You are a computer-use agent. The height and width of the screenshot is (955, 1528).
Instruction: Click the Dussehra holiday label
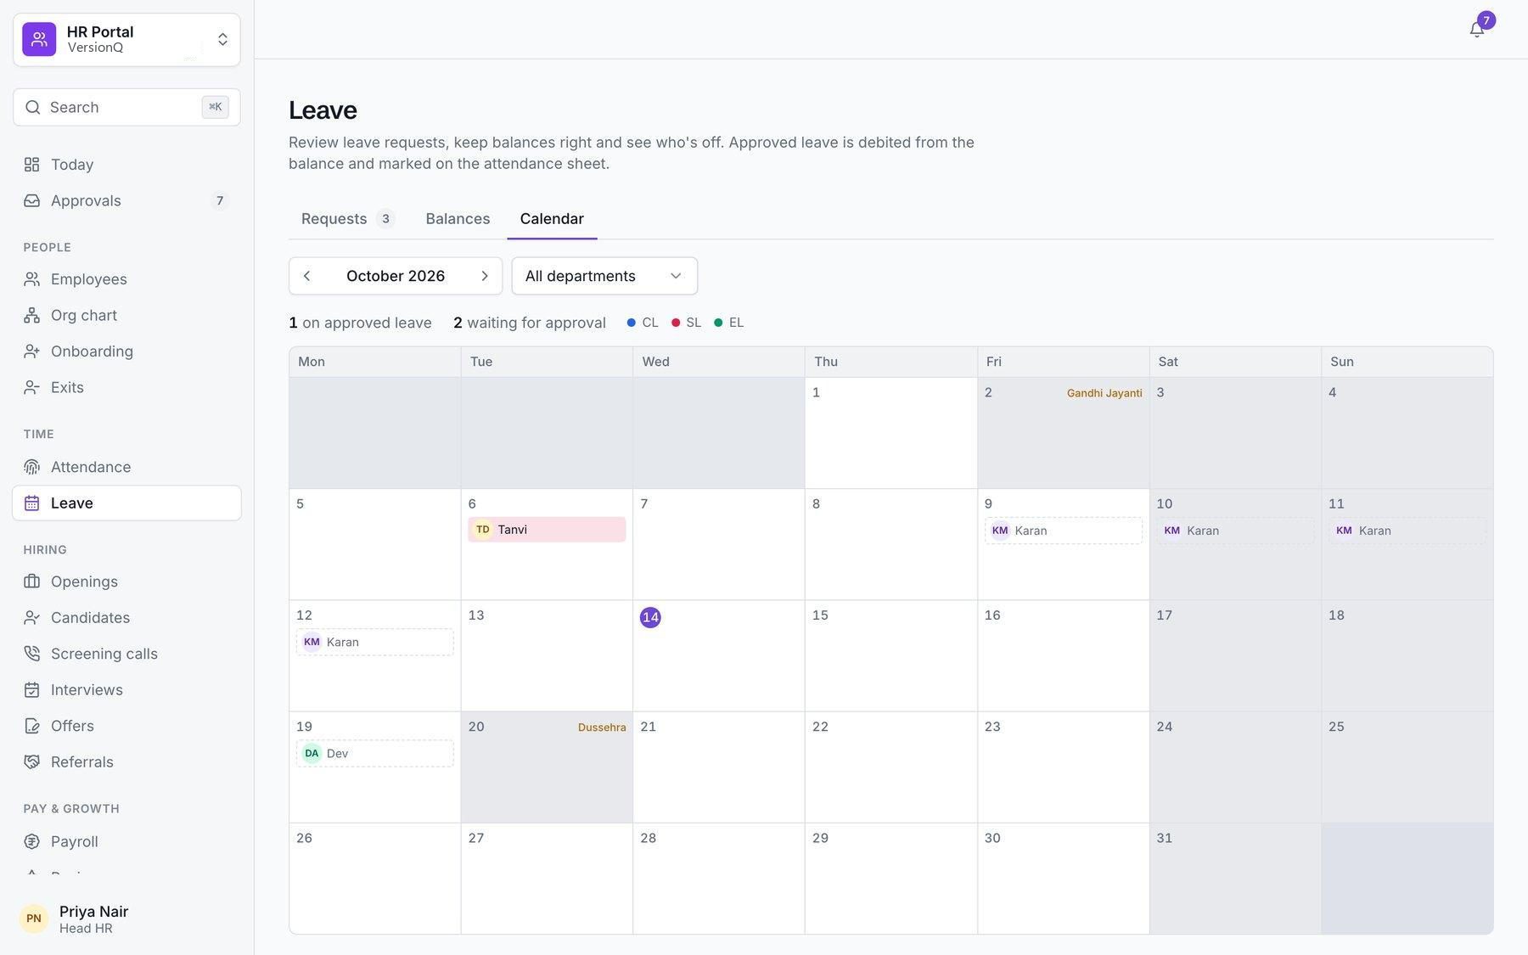(x=602, y=727)
